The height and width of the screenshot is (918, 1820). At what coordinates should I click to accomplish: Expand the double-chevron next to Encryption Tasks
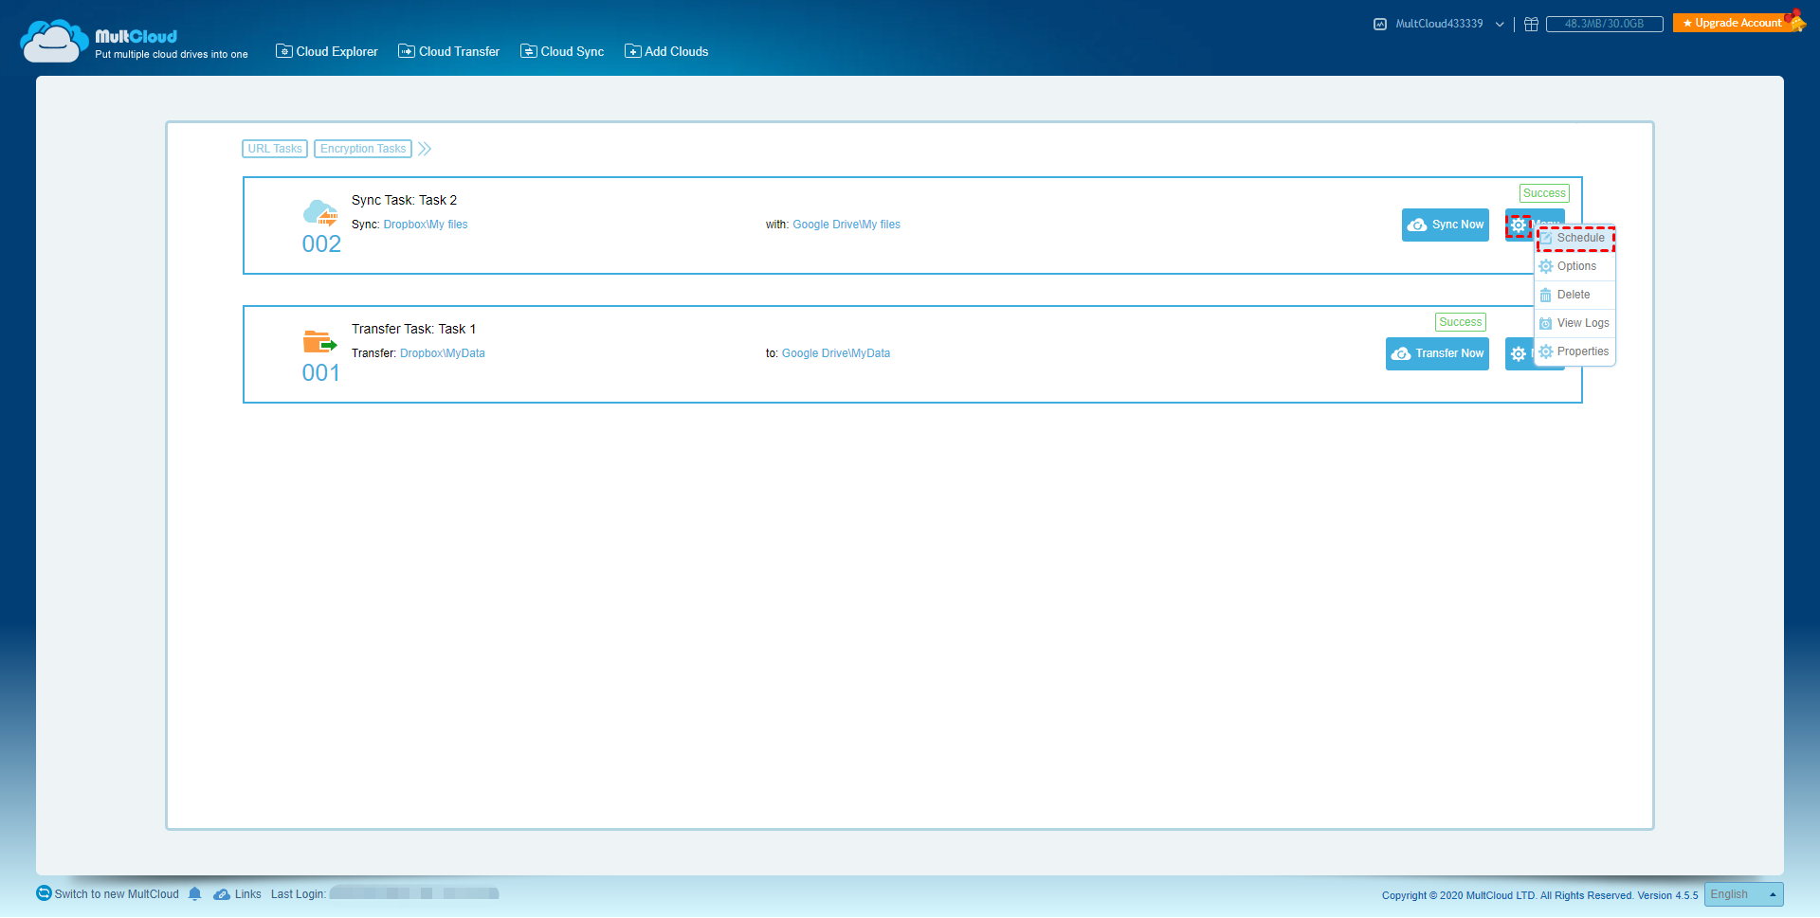[425, 148]
